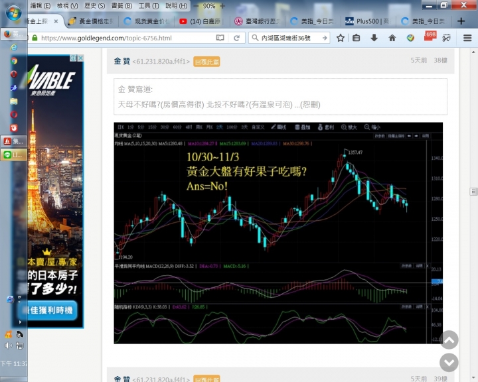The height and width of the screenshot is (382, 478).
Task: Click the round scroll-to-top arrow button
Action: coord(449,340)
